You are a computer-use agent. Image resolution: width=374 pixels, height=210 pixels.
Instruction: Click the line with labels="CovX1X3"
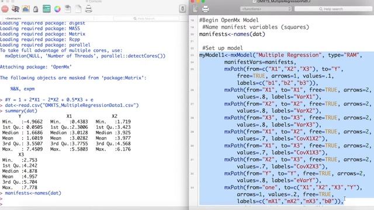282,153
